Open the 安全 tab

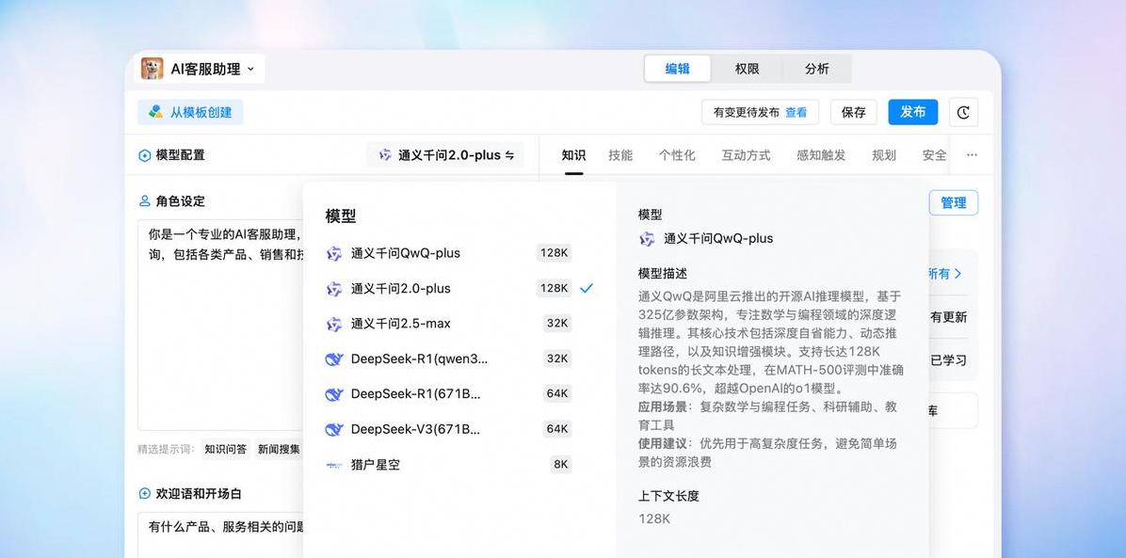(934, 155)
